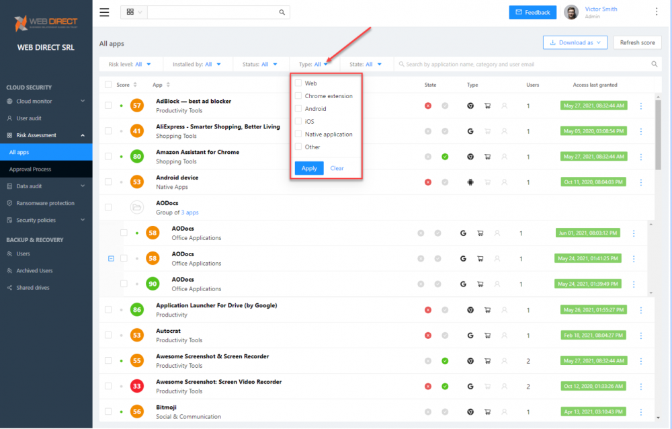Toggle the Type filter dropdown
Viewport: 672px width, 429px height.
click(314, 65)
